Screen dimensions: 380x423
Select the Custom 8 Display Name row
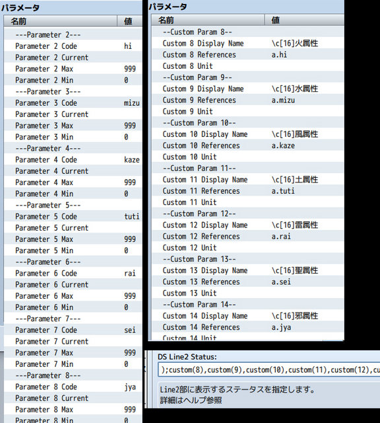click(248, 43)
